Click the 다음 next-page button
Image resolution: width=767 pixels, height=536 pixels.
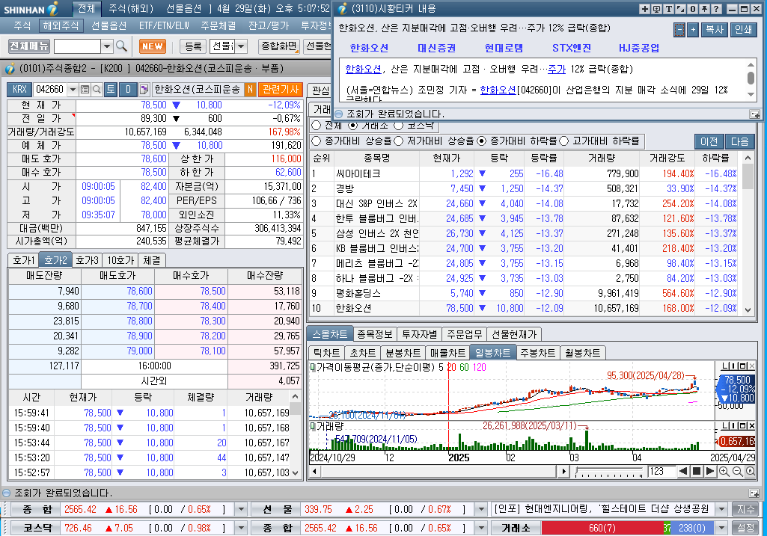click(x=739, y=141)
